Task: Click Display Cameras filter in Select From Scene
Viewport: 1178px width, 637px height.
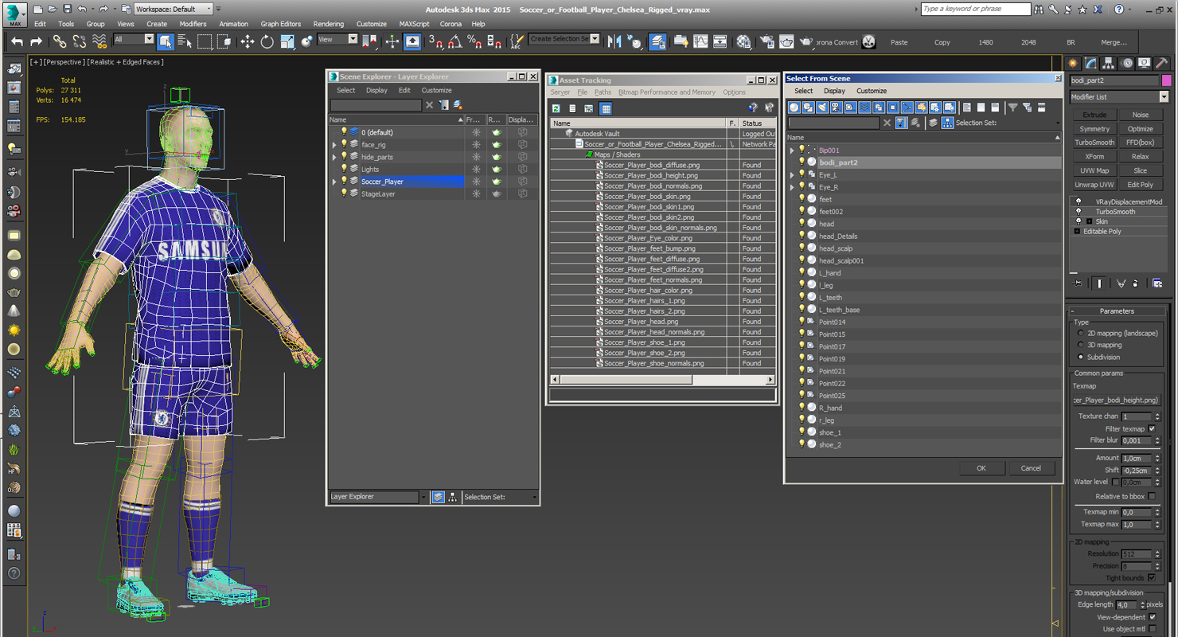Action: click(x=836, y=107)
